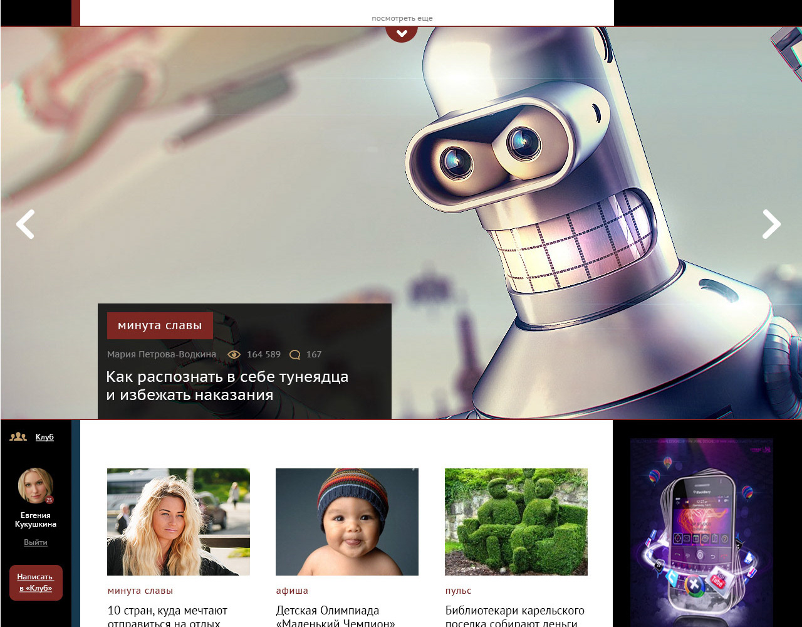Open article 'Детская Олимпиада «Маленький Чемпион»'
Screen dimensions: 802x627
(336, 616)
